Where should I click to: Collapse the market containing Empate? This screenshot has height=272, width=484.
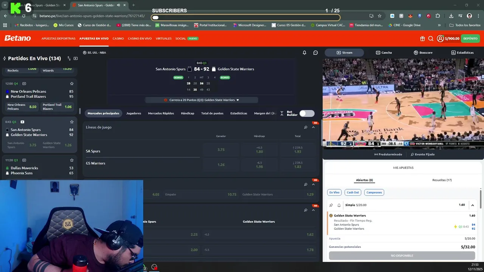coord(313,184)
